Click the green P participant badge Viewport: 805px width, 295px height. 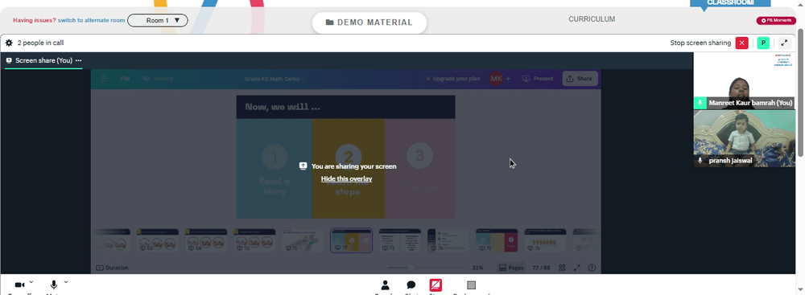coord(763,43)
